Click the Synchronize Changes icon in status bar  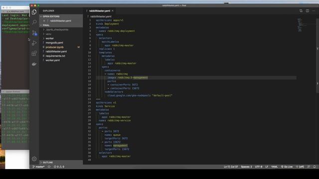pyautogui.click(x=49, y=167)
